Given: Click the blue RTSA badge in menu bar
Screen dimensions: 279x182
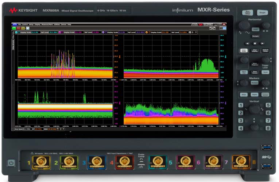Looking at the screenshot, I should (x=15, y=24).
